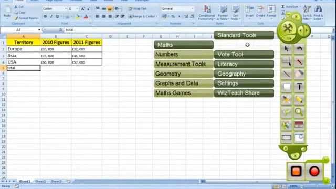Screen dimensions: 336x189
Task: Click the Literacy button
Action: pyautogui.click(x=244, y=64)
